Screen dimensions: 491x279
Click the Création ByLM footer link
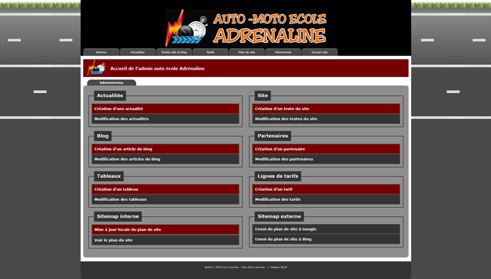pyautogui.click(x=278, y=267)
